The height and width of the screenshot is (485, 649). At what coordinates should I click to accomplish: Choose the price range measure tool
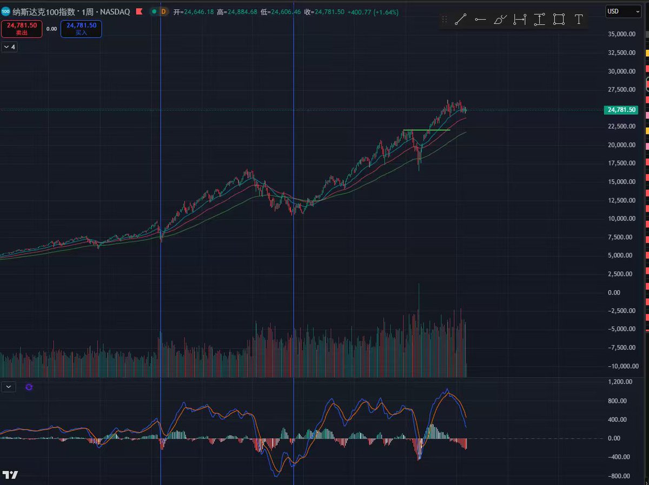[539, 20]
